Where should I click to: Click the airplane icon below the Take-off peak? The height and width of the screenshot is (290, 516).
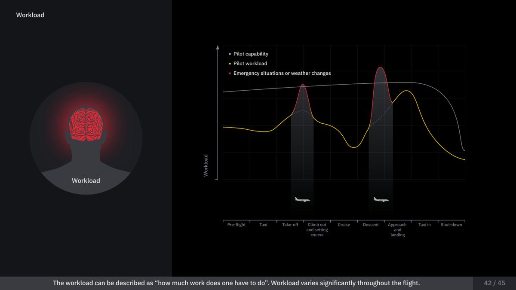[x=302, y=199]
